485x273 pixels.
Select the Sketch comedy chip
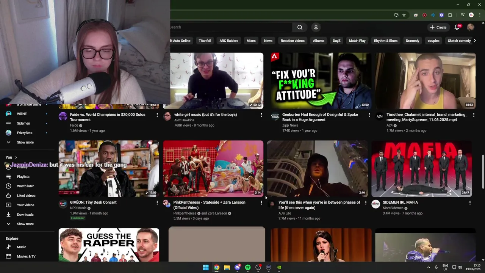point(459,41)
